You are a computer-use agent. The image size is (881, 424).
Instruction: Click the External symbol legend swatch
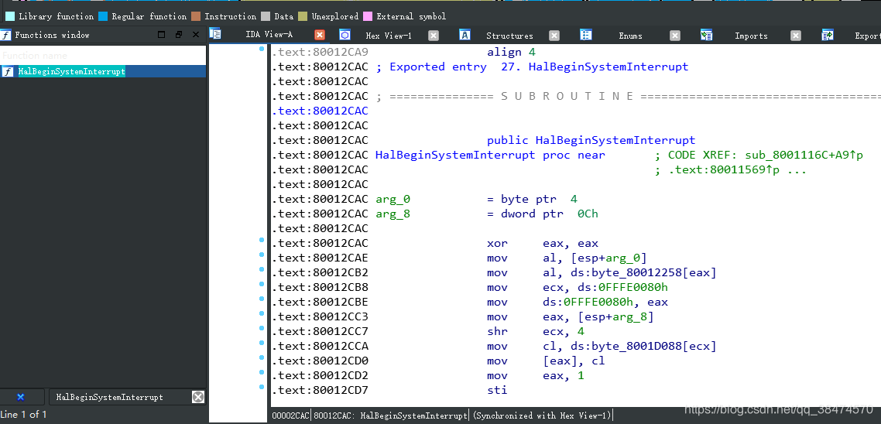coord(368,16)
